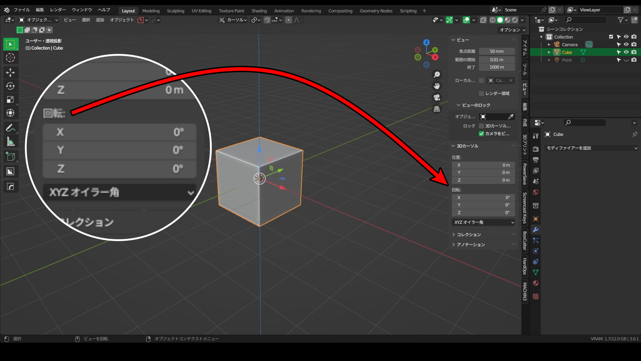
Task: Select the Move tool in the toolbar
Action: pos(11,73)
